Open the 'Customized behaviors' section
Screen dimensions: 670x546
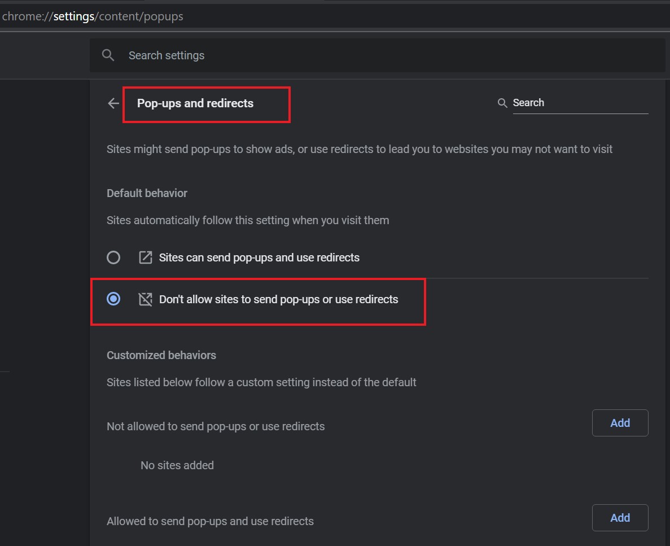point(161,355)
